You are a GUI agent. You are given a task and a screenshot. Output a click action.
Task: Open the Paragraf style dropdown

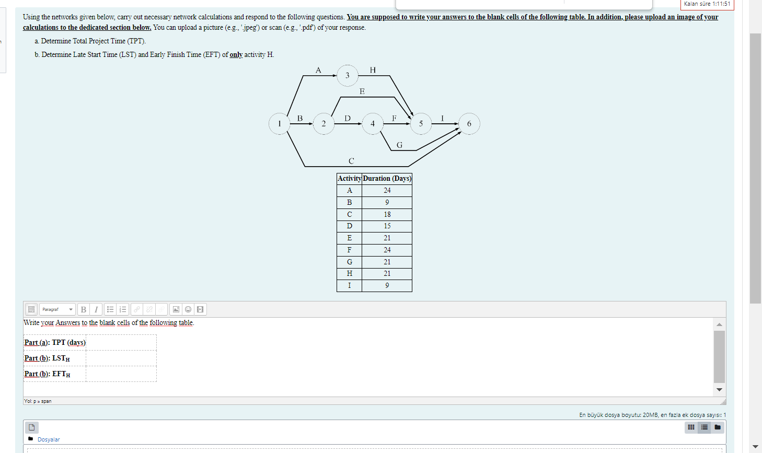(57, 309)
